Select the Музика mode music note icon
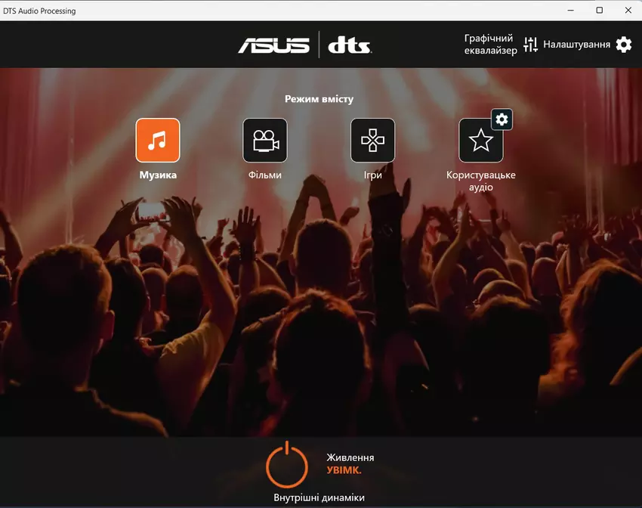This screenshot has height=508, width=642. point(157,140)
